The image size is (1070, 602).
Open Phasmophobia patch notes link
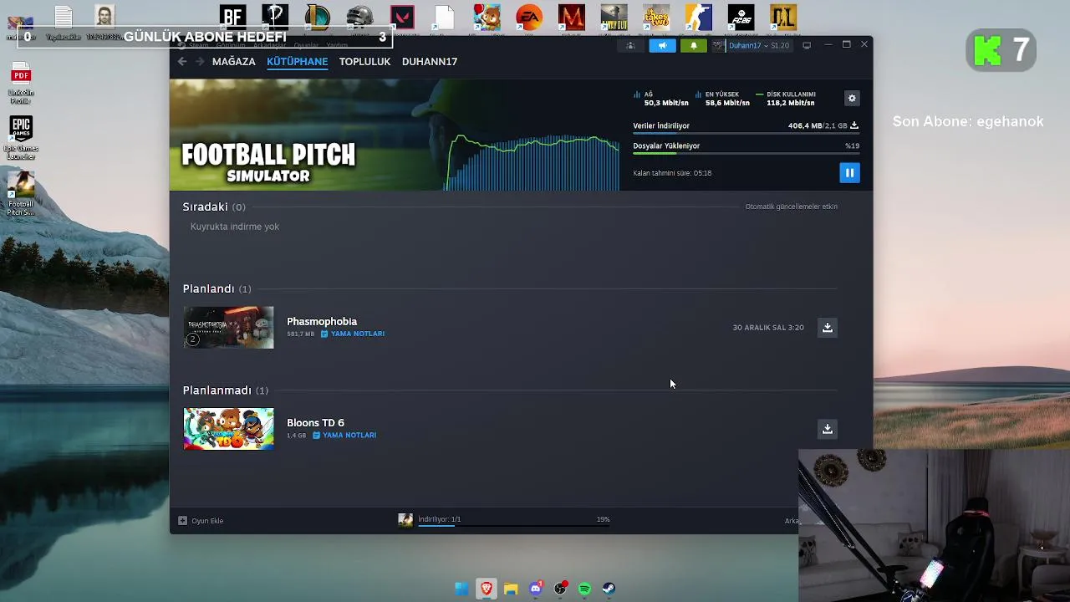pos(352,334)
